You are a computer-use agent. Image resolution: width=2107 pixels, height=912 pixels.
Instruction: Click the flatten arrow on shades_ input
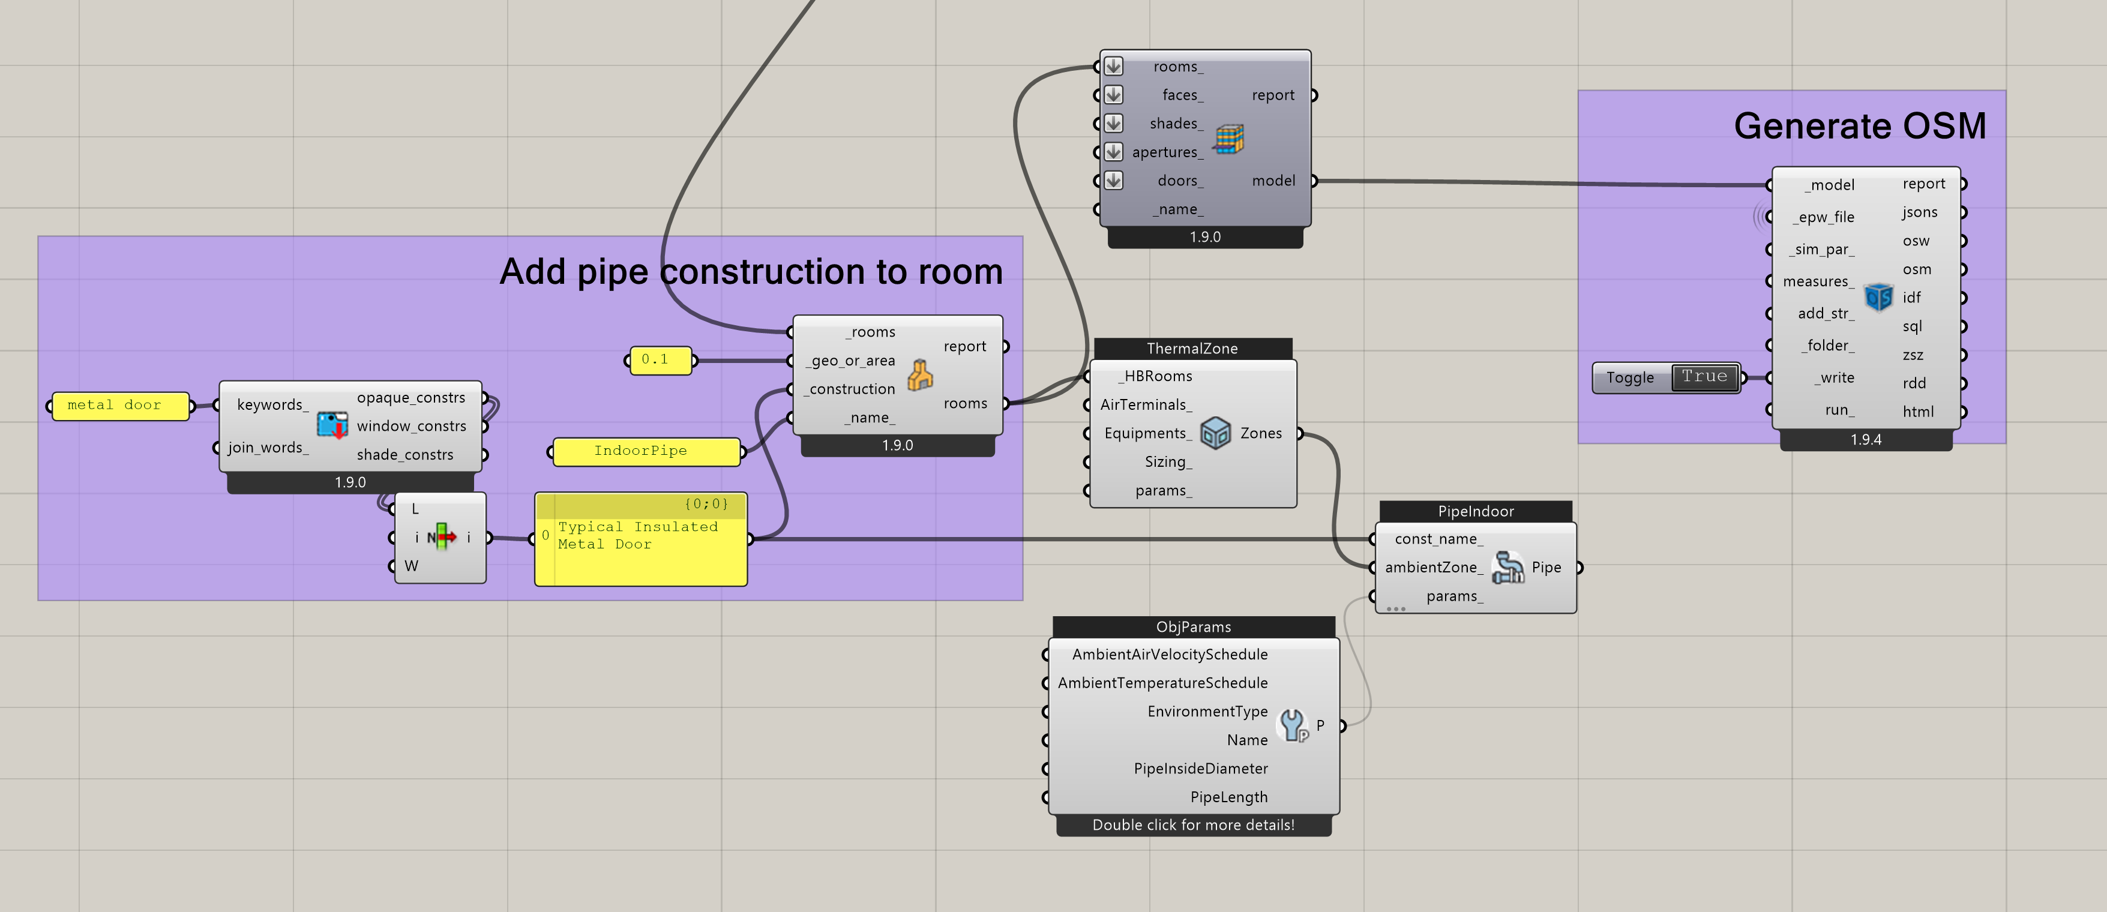tap(1113, 122)
